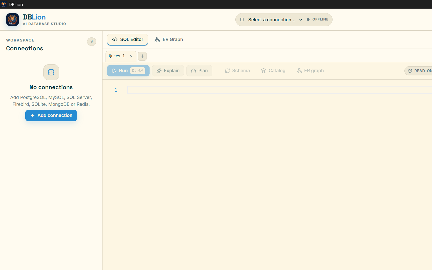Click the Ctrl shortcut hint on Run

pyautogui.click(x=138, y=71)
